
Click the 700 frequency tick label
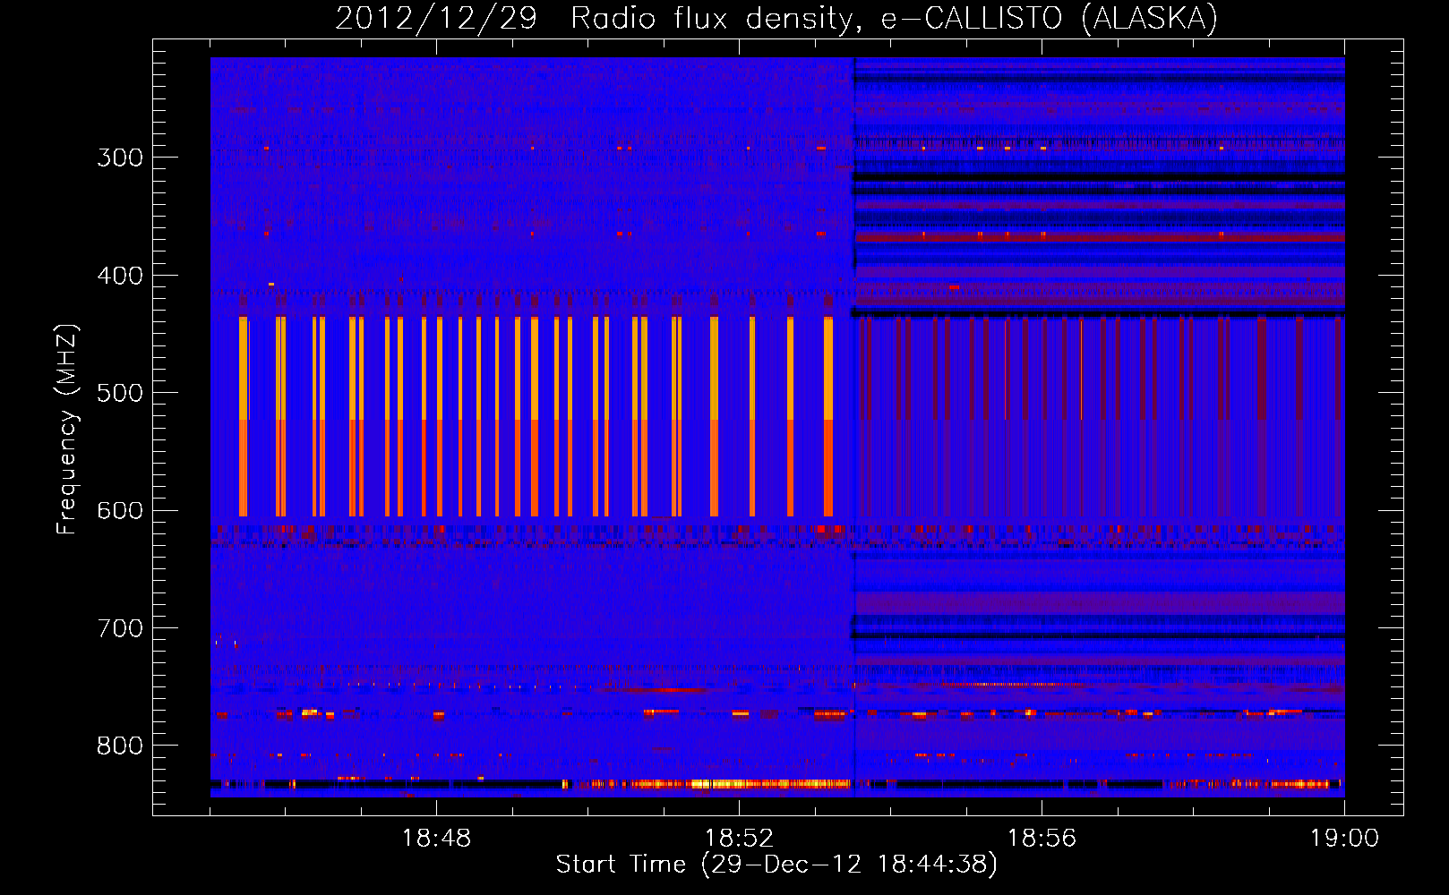point(120,628)
